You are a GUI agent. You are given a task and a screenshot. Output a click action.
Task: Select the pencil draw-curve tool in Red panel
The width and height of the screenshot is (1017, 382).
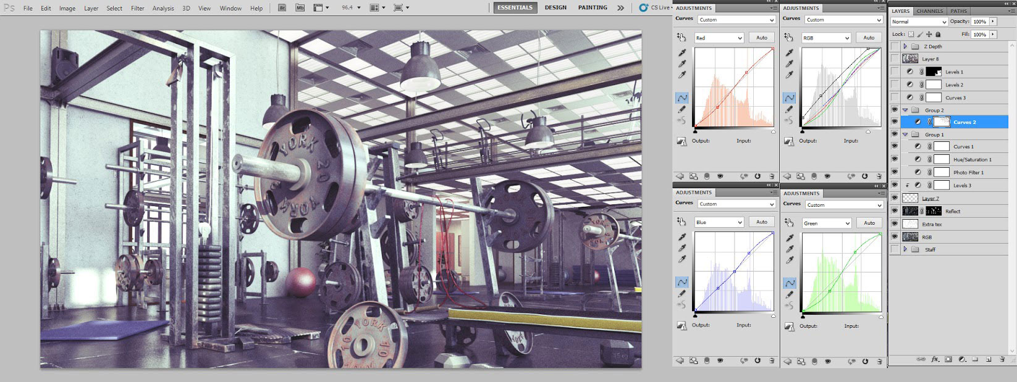682,109
